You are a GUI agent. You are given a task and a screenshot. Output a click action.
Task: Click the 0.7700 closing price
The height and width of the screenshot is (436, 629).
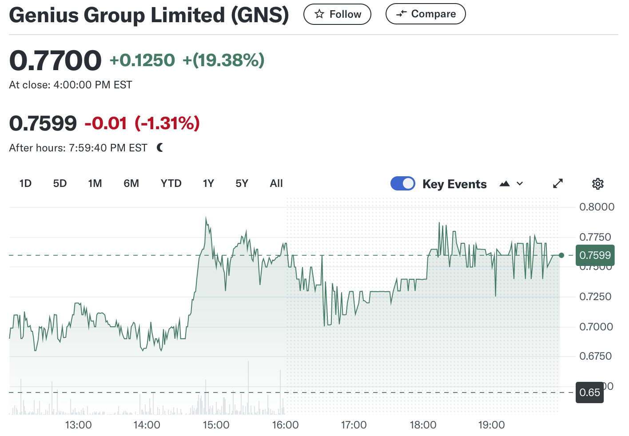click(55, 60)
